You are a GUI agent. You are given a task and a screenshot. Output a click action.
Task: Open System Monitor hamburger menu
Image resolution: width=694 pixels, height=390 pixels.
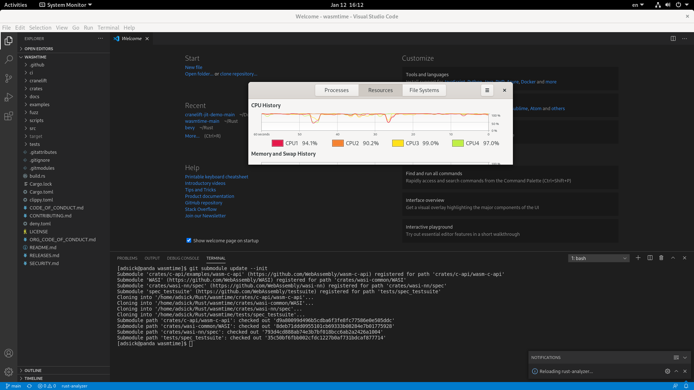(487, 90)
